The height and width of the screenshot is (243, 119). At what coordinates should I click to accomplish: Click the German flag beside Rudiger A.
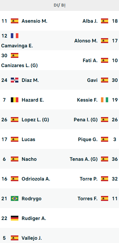coord(14,218)
